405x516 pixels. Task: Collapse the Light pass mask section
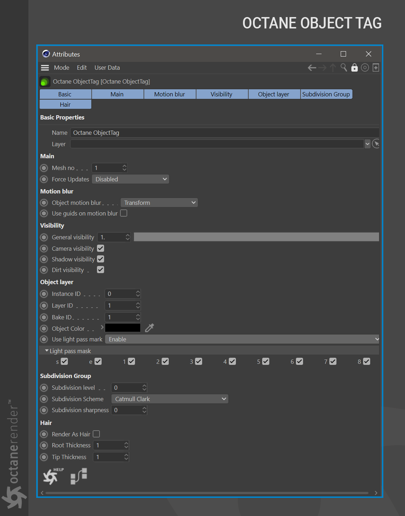pos(47,351)
